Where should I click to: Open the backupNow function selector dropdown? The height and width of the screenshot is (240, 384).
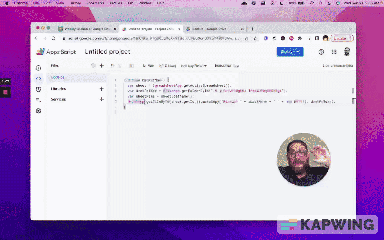click(194, 66)
